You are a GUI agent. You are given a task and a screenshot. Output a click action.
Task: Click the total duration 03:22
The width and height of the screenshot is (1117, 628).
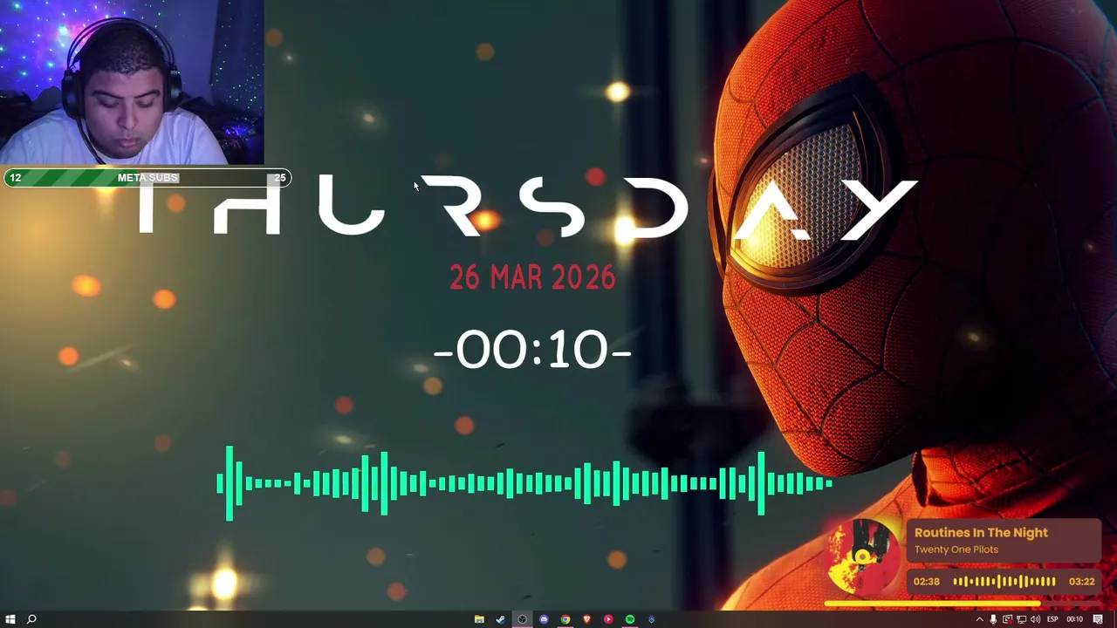click(x=1081, y=582)
